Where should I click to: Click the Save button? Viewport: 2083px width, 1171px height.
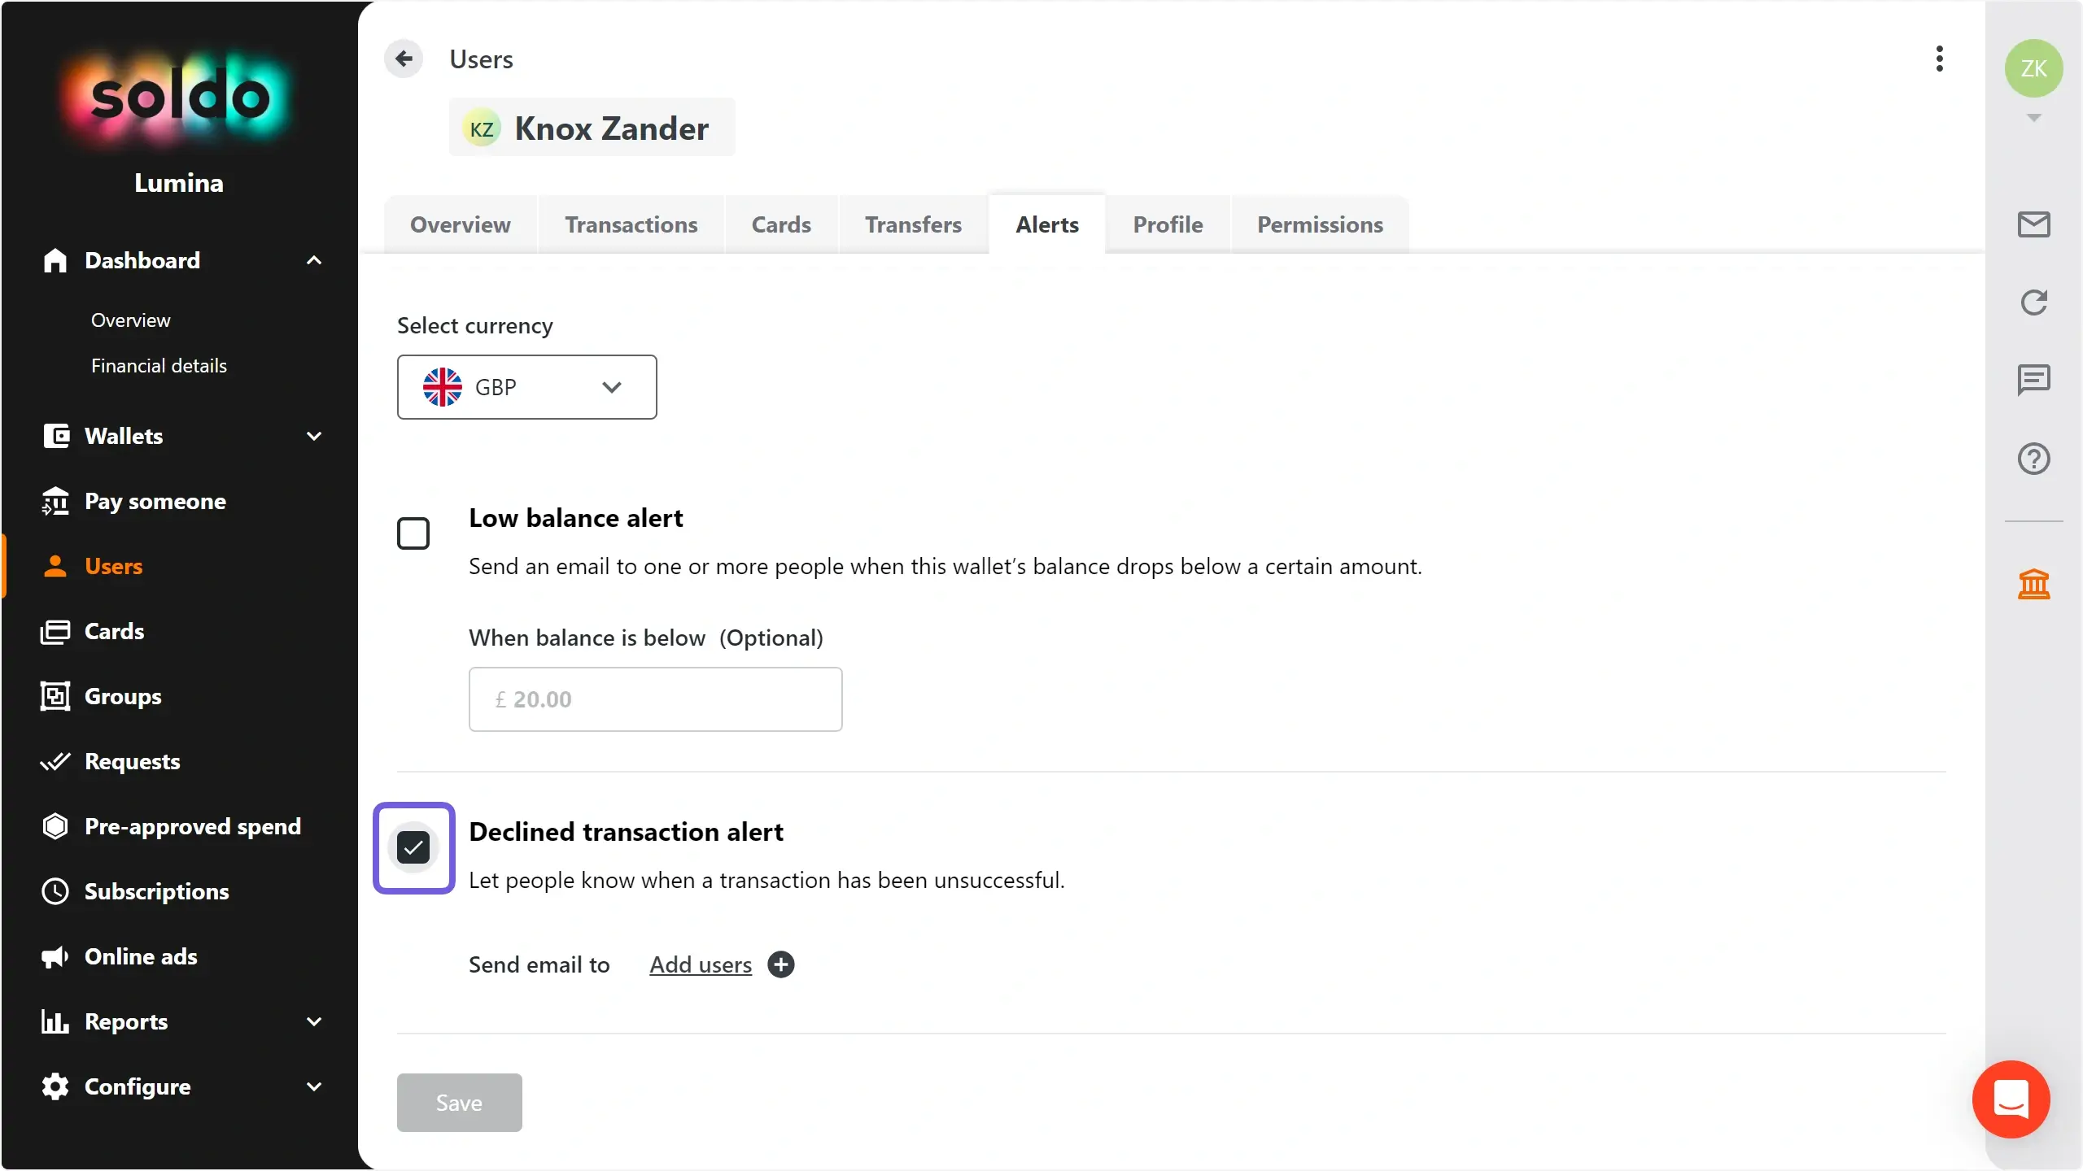(459, 1103)
